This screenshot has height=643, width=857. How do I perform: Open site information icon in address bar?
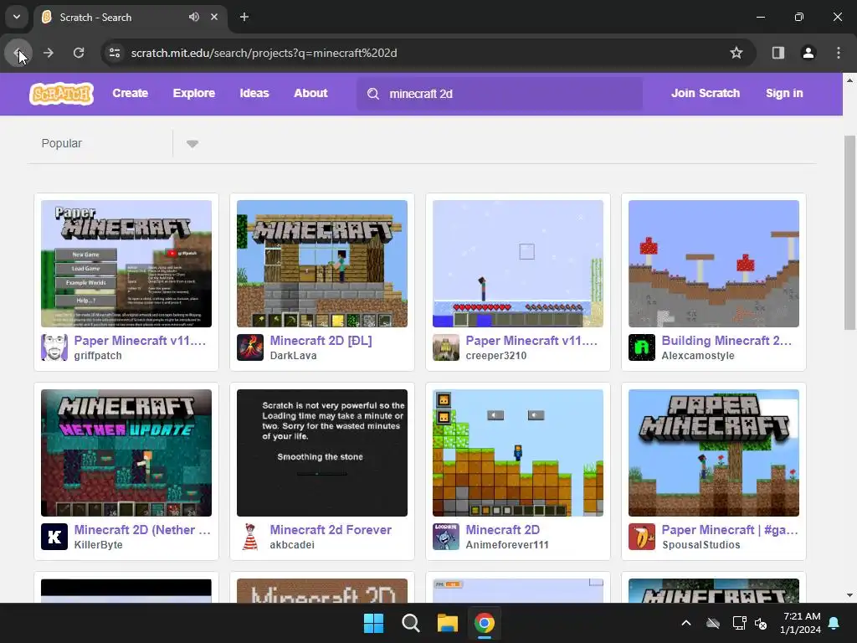(x=115, y=53)
